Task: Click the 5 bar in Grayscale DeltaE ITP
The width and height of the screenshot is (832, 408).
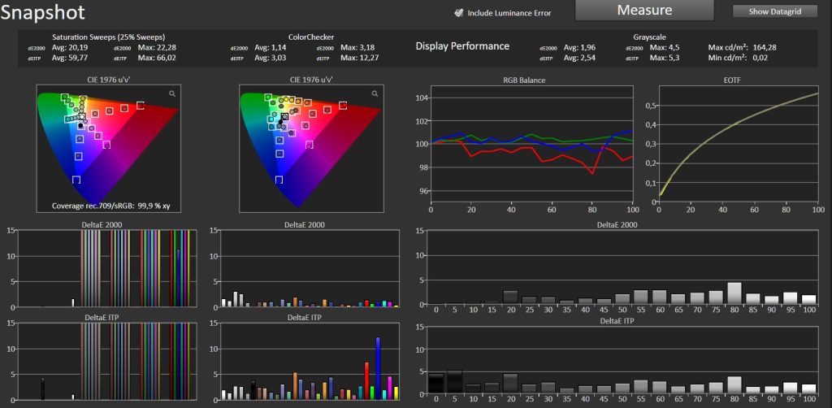Action: (x=455, y=382)
